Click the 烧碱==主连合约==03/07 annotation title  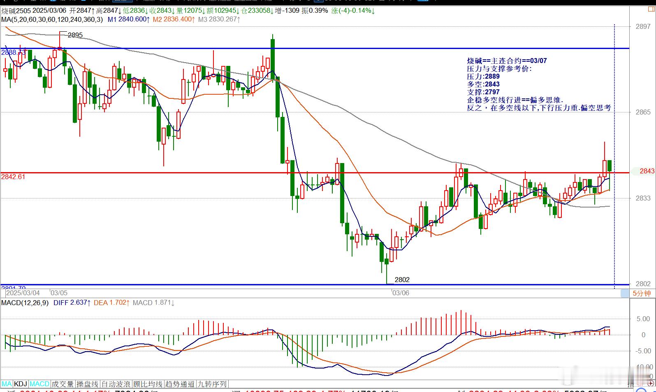(x=507, y=61)
